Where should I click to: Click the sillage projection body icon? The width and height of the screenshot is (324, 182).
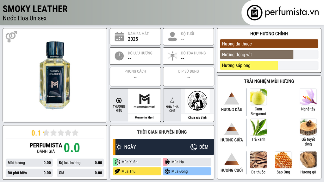click(172, 56)
